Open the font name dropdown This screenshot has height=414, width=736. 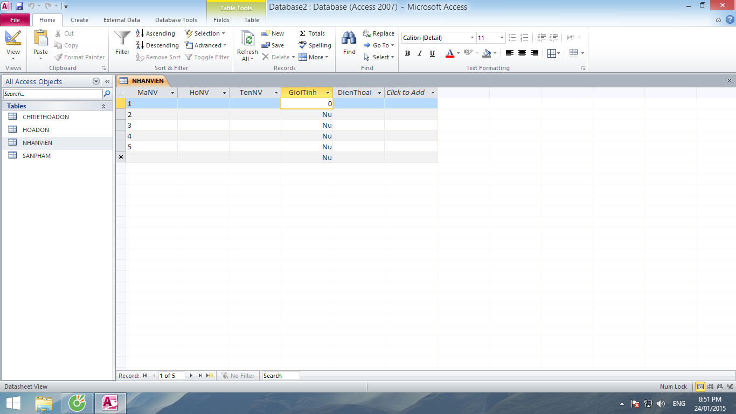pos(472,38)
